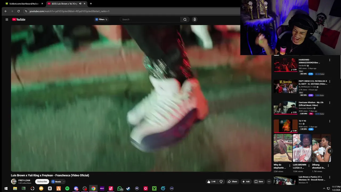Open Steam from the taskbar

(128, 189)
